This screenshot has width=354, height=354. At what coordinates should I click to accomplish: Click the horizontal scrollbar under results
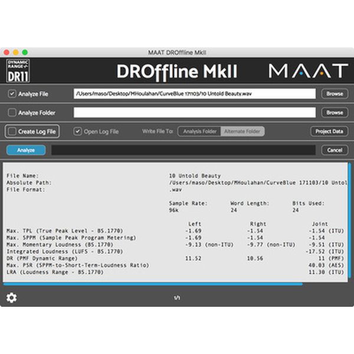click(x=153, y=284)
